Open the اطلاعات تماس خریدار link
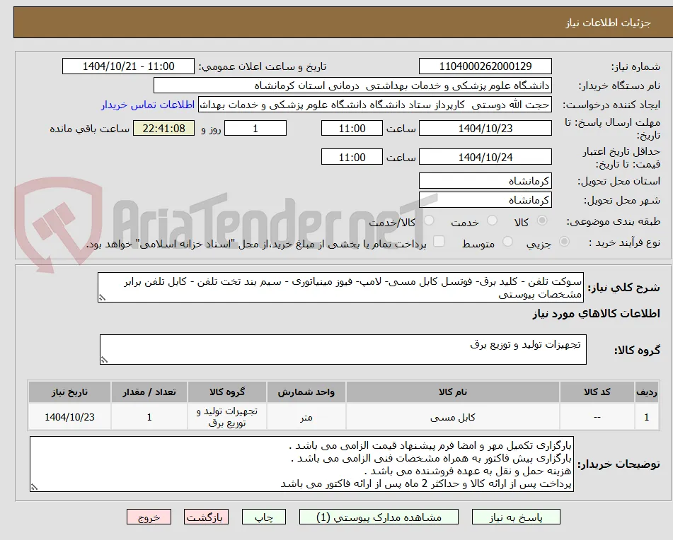 (148, 105)
